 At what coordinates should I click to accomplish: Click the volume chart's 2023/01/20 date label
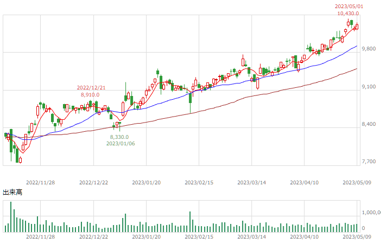pos(147,237)
